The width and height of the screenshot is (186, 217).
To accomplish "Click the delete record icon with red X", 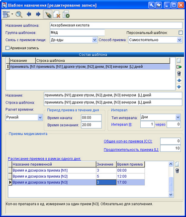I will 57,14.
